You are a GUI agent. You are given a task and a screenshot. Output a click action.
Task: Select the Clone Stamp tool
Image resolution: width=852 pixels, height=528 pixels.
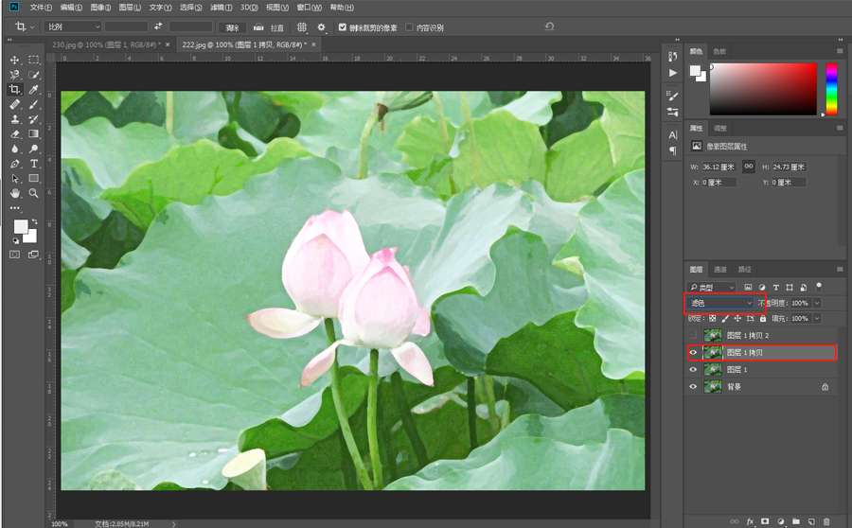(14, 119)
